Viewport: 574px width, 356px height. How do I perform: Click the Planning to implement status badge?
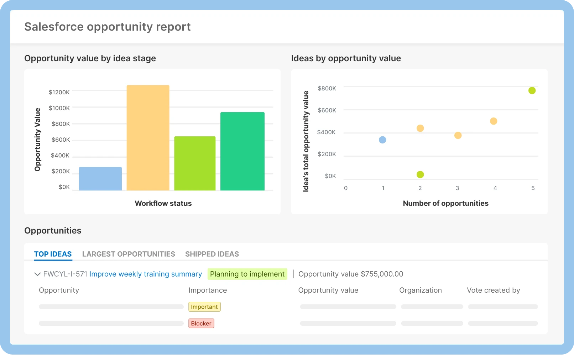click(247, 274)
